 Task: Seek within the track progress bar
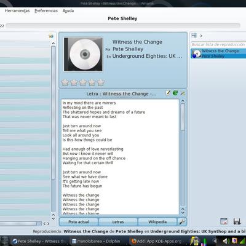(123, 25)
